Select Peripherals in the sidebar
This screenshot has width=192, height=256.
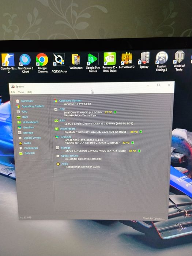[31, 148]
